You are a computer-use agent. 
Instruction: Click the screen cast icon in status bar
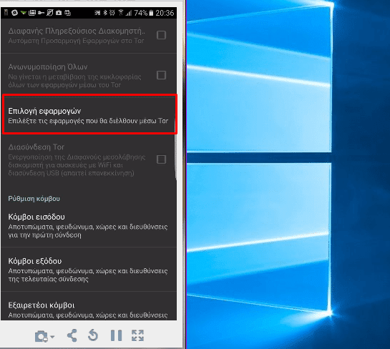pyautogui.click(x=97, y=13)
